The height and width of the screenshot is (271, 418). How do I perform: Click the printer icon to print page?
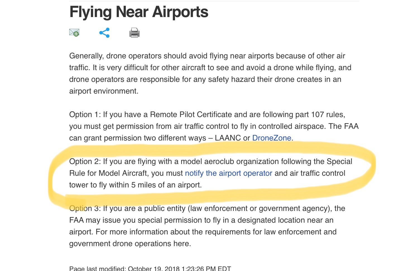pos(134,33)
